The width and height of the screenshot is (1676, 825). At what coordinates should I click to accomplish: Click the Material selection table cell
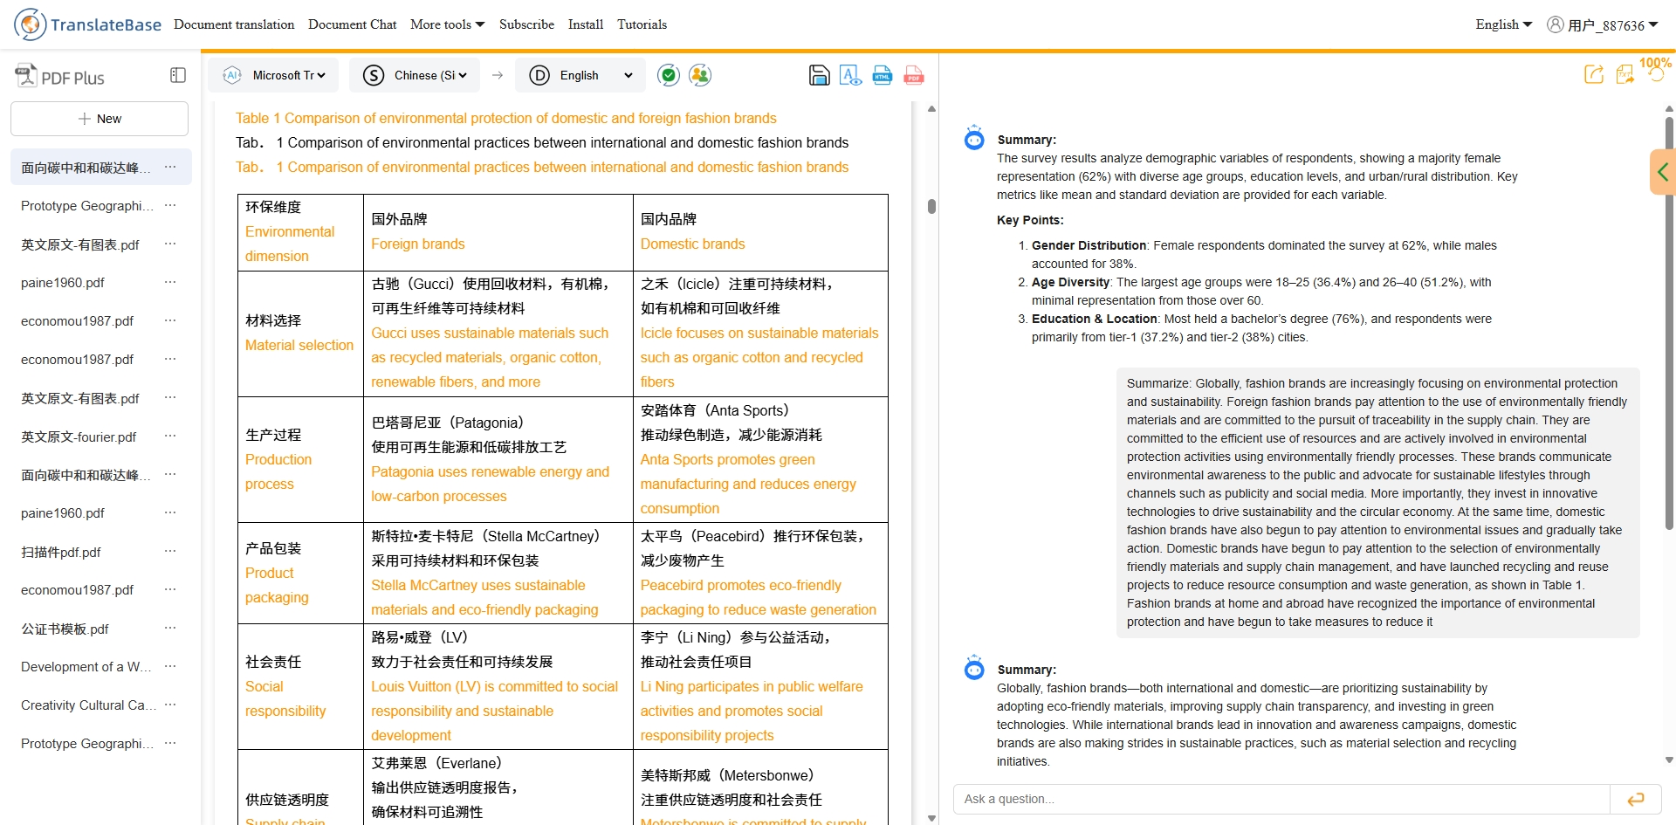point(299,333)
